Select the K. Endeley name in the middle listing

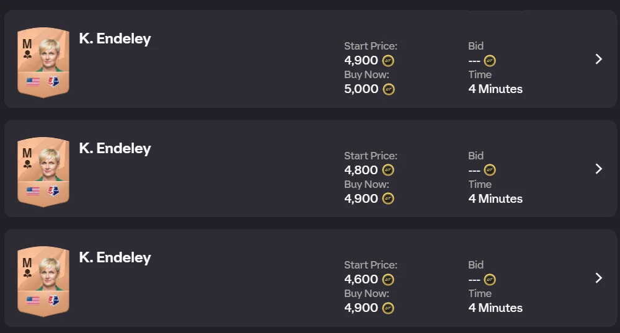click(x=115, y=148)
